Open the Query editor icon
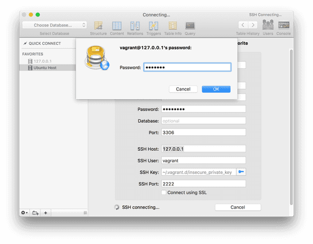The width and height of the screenshot is (313, 244). coord(190,26)
